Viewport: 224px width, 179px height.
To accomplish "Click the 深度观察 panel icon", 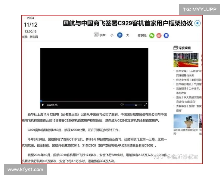I will click(x=175, y=48).
